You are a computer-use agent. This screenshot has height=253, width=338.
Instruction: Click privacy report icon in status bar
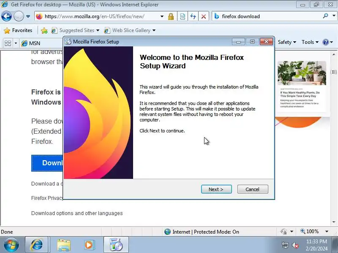coord(283,231)
